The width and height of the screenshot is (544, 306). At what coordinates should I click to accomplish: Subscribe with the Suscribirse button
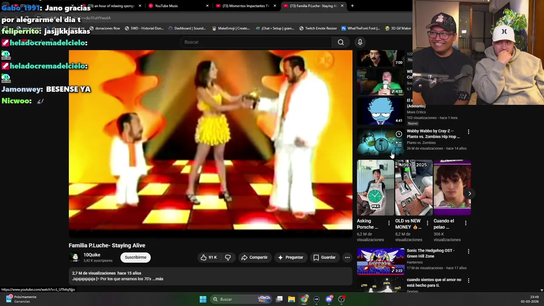coord(136,257)
